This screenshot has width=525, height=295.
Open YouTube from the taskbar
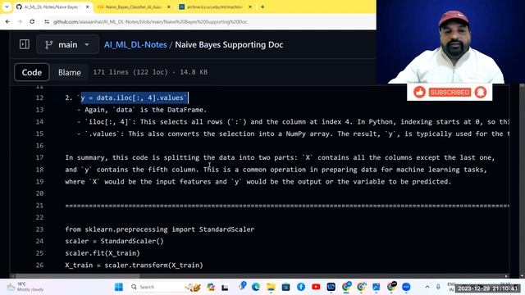(316, 287)
